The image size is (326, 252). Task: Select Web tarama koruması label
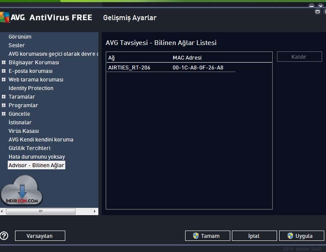(36, 80)
